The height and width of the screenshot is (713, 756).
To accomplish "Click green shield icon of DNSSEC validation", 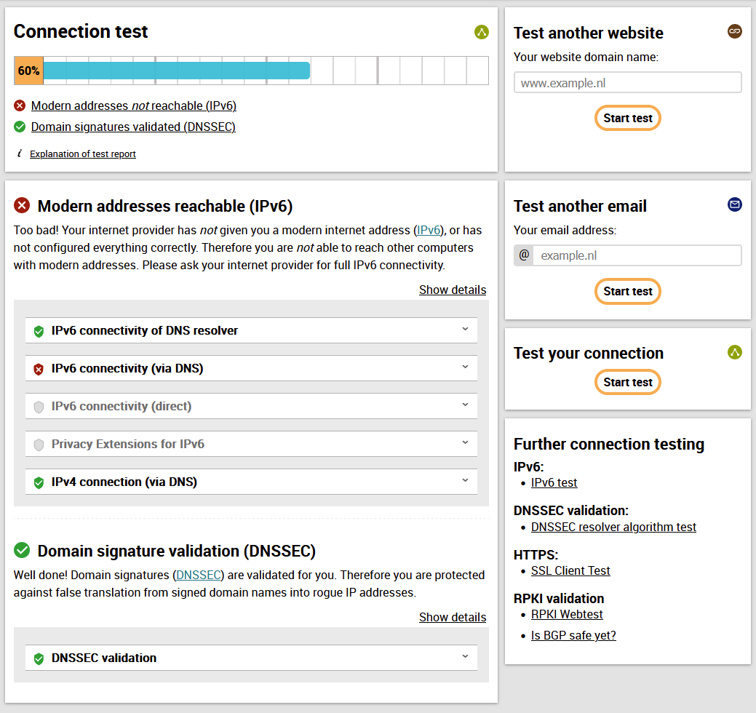I will pos(39,658).
